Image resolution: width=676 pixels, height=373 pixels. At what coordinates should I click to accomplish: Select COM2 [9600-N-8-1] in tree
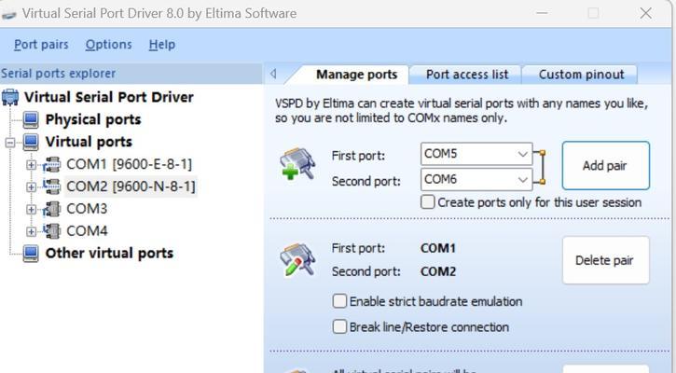131,186
